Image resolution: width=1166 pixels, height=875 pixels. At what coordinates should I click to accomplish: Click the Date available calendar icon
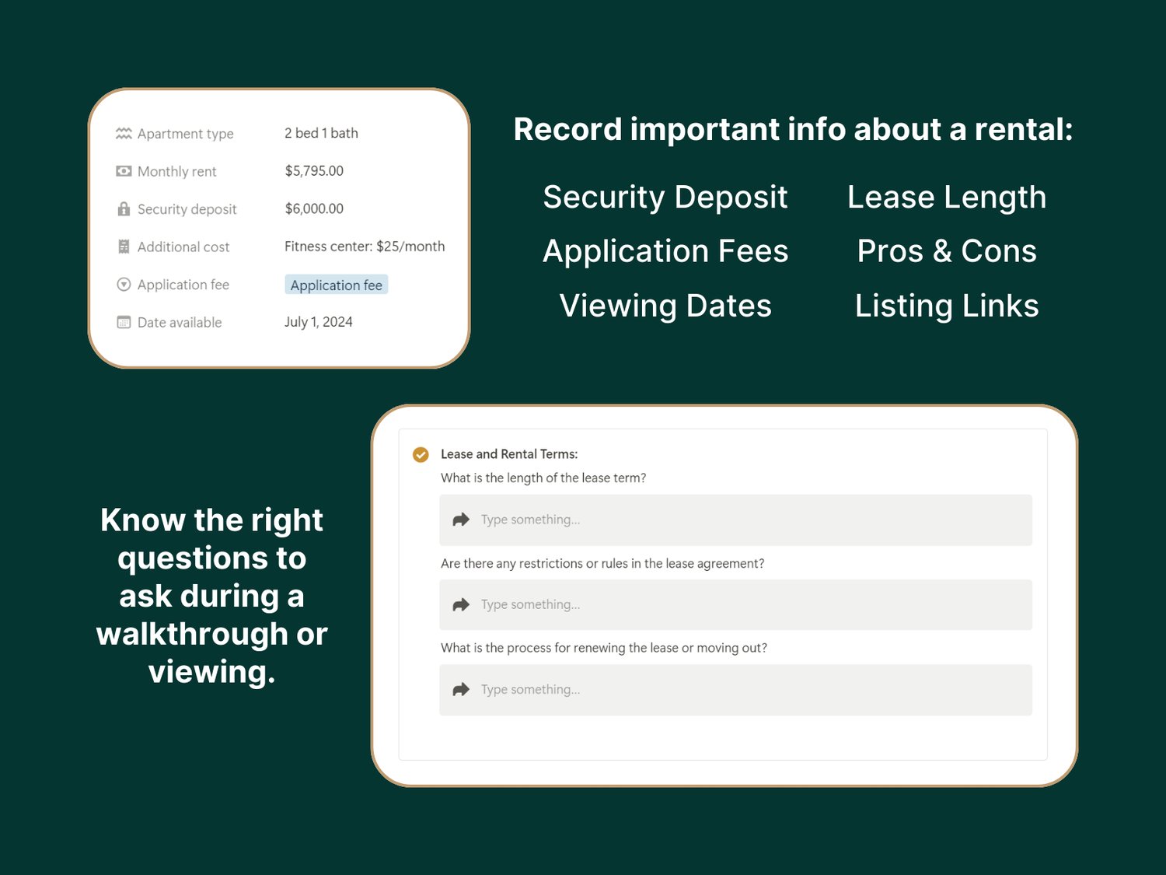point(124,322)
